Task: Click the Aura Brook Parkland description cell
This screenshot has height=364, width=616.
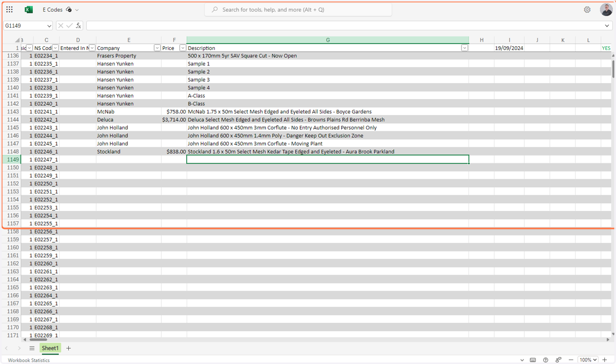Action: (x=328, y=151)
